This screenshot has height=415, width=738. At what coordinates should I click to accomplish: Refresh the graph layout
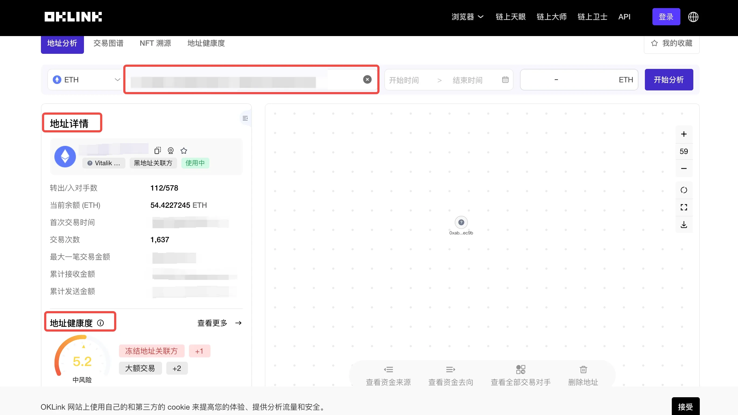[684, 189]
